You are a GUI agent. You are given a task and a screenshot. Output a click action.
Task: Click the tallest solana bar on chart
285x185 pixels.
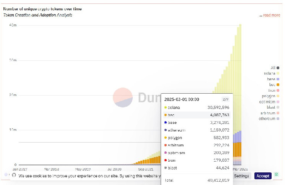pos(240,76)
